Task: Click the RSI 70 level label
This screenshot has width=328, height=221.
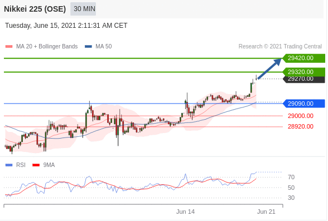Action: click(291, 177)
